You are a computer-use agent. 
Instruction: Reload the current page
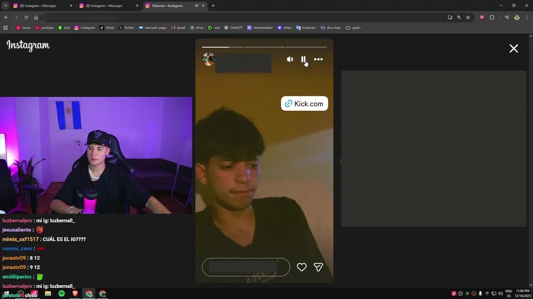coord(26,17)
